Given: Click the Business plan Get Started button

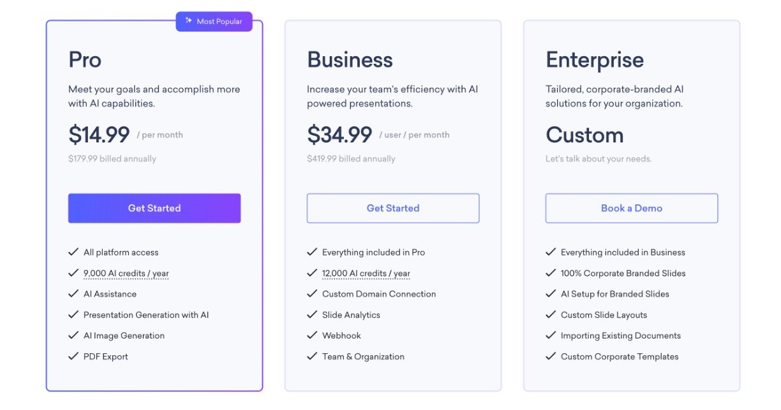Looking at the screenshot, I should click(x=393, y=208).
